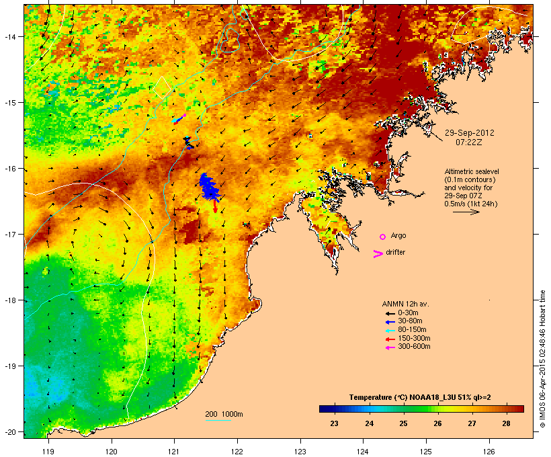Click the '120' longitude axis label

(x=112, y=452)
